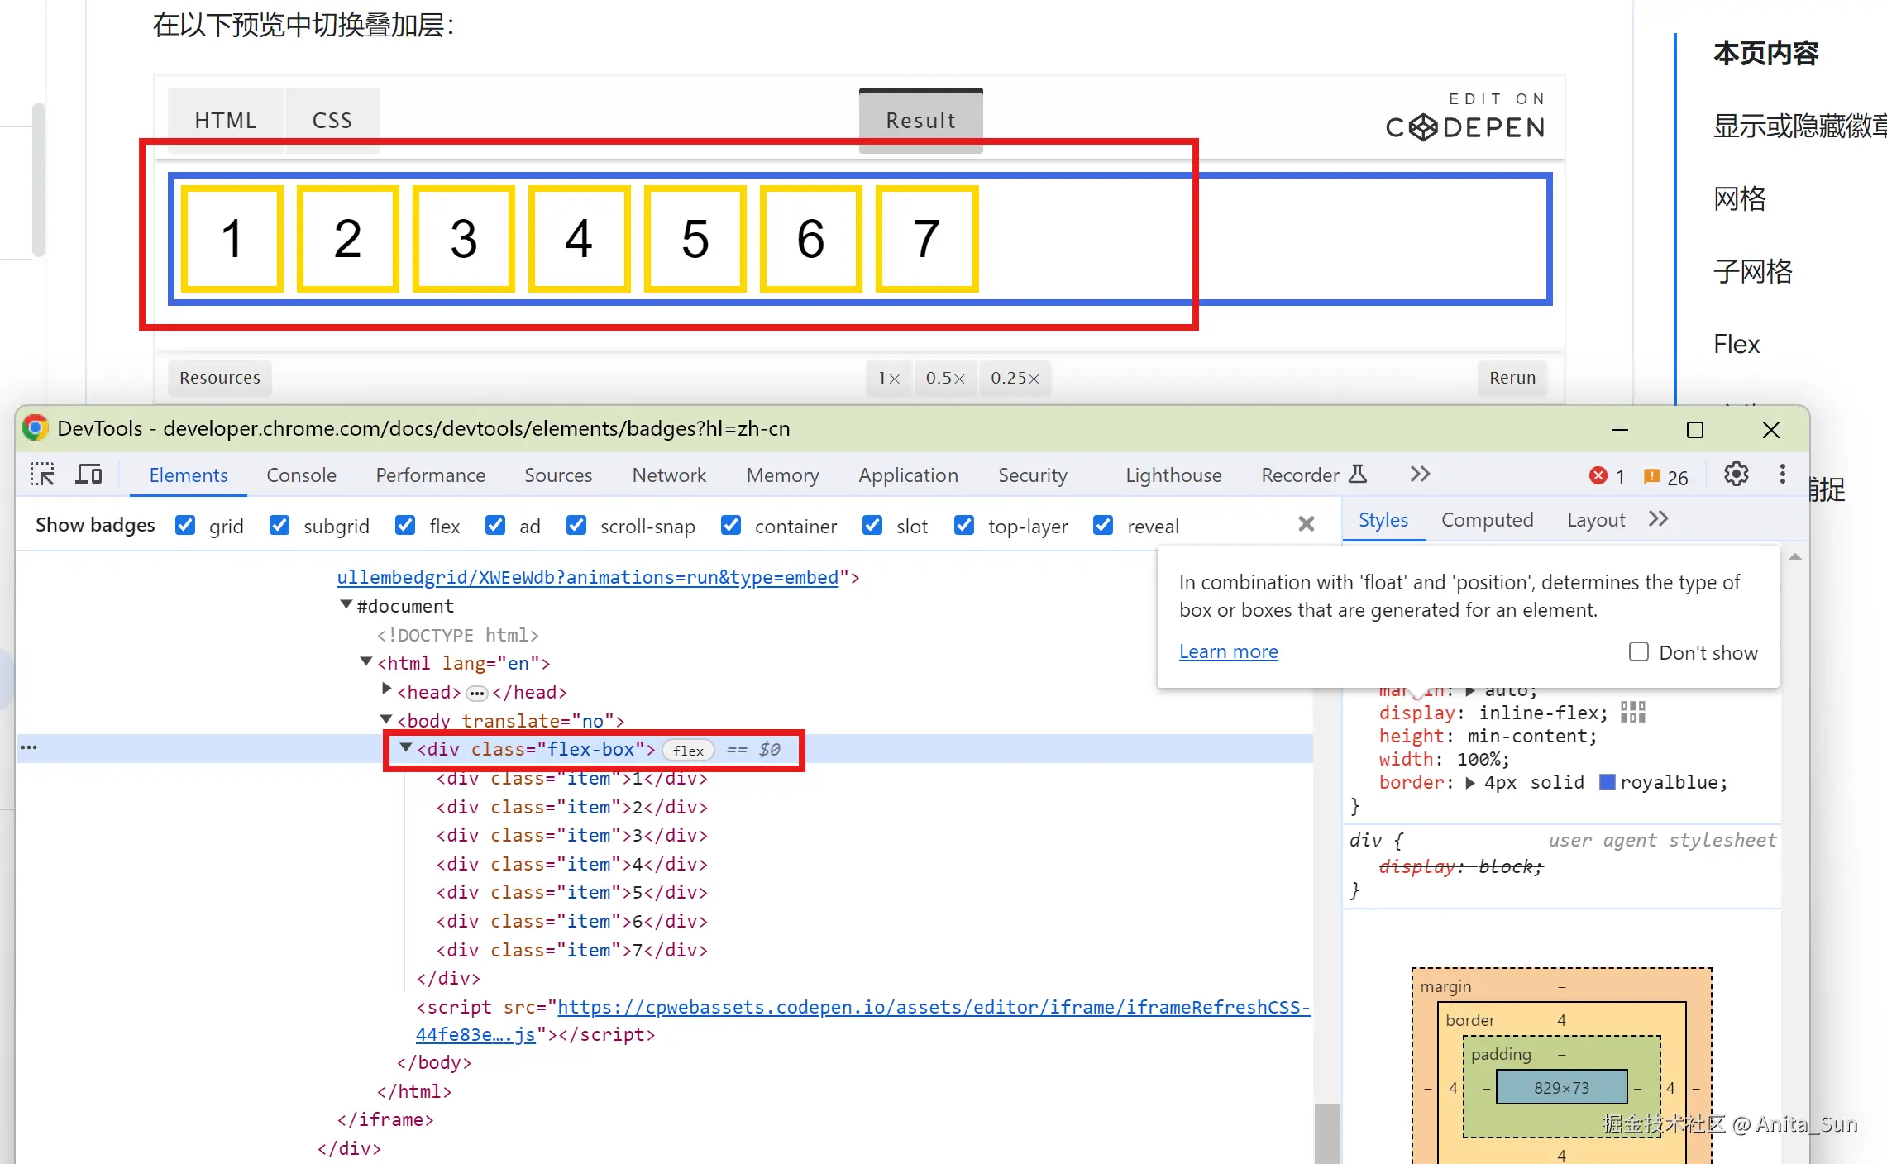Image resolution: width=1887 pixels, height=1164 pixels.
Task: Uncheck the subgrid badge checkbox
Action: click(279, 526)
